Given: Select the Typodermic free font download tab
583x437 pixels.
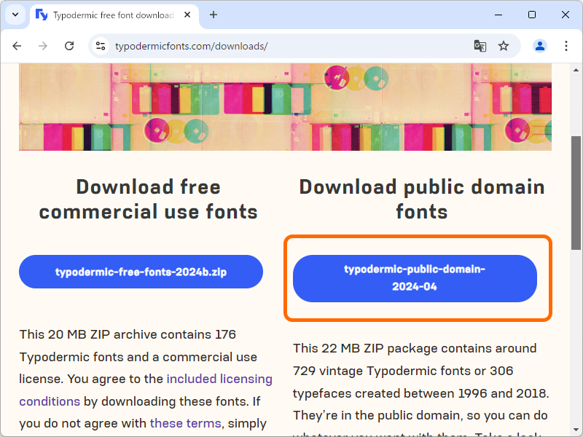Looking at the screenshot, I should click(x=109, y=15).
